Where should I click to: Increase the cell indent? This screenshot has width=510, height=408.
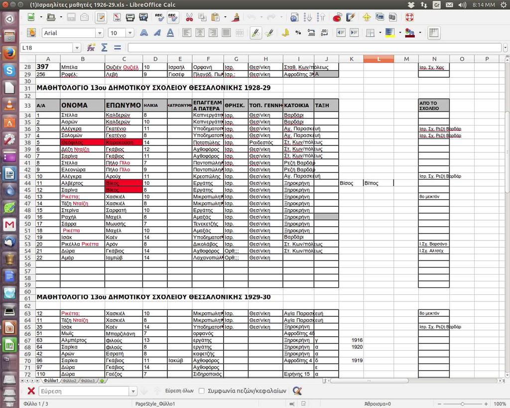[x=354, y=32]
